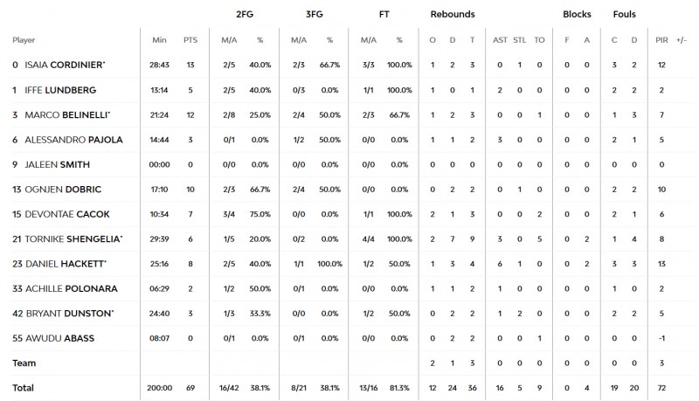The image size is (699, 401).
Task: Click the Player column header
Action: (x=24, y=40)
